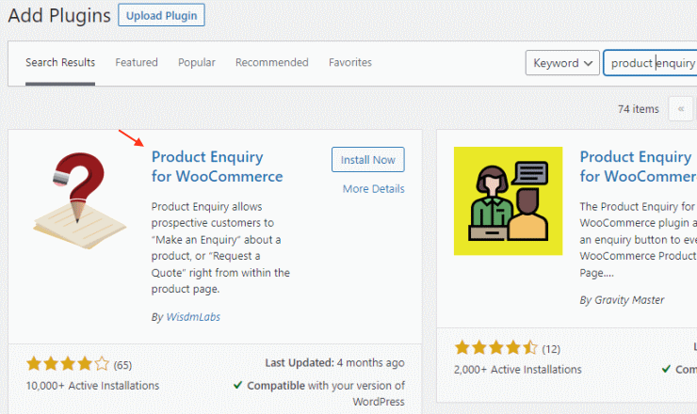Click the yellow customer support plugin icon
The height and width of the screenshot is (414, 697).
pyautogui.click(x=508, y=200)
